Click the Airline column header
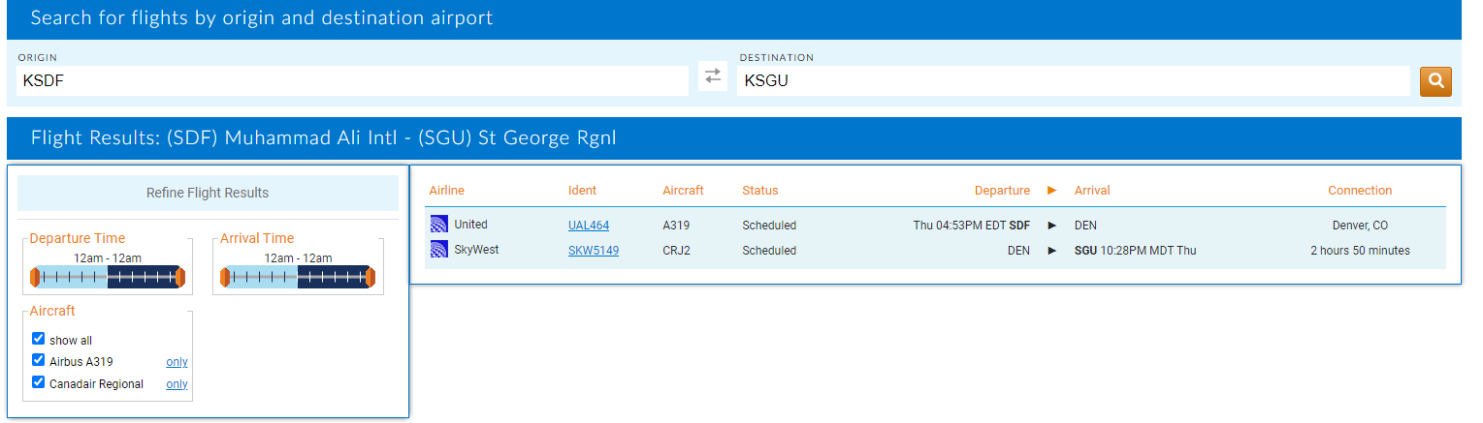The height and width of the screenshot is (423, 1483). tap(446, 191)
